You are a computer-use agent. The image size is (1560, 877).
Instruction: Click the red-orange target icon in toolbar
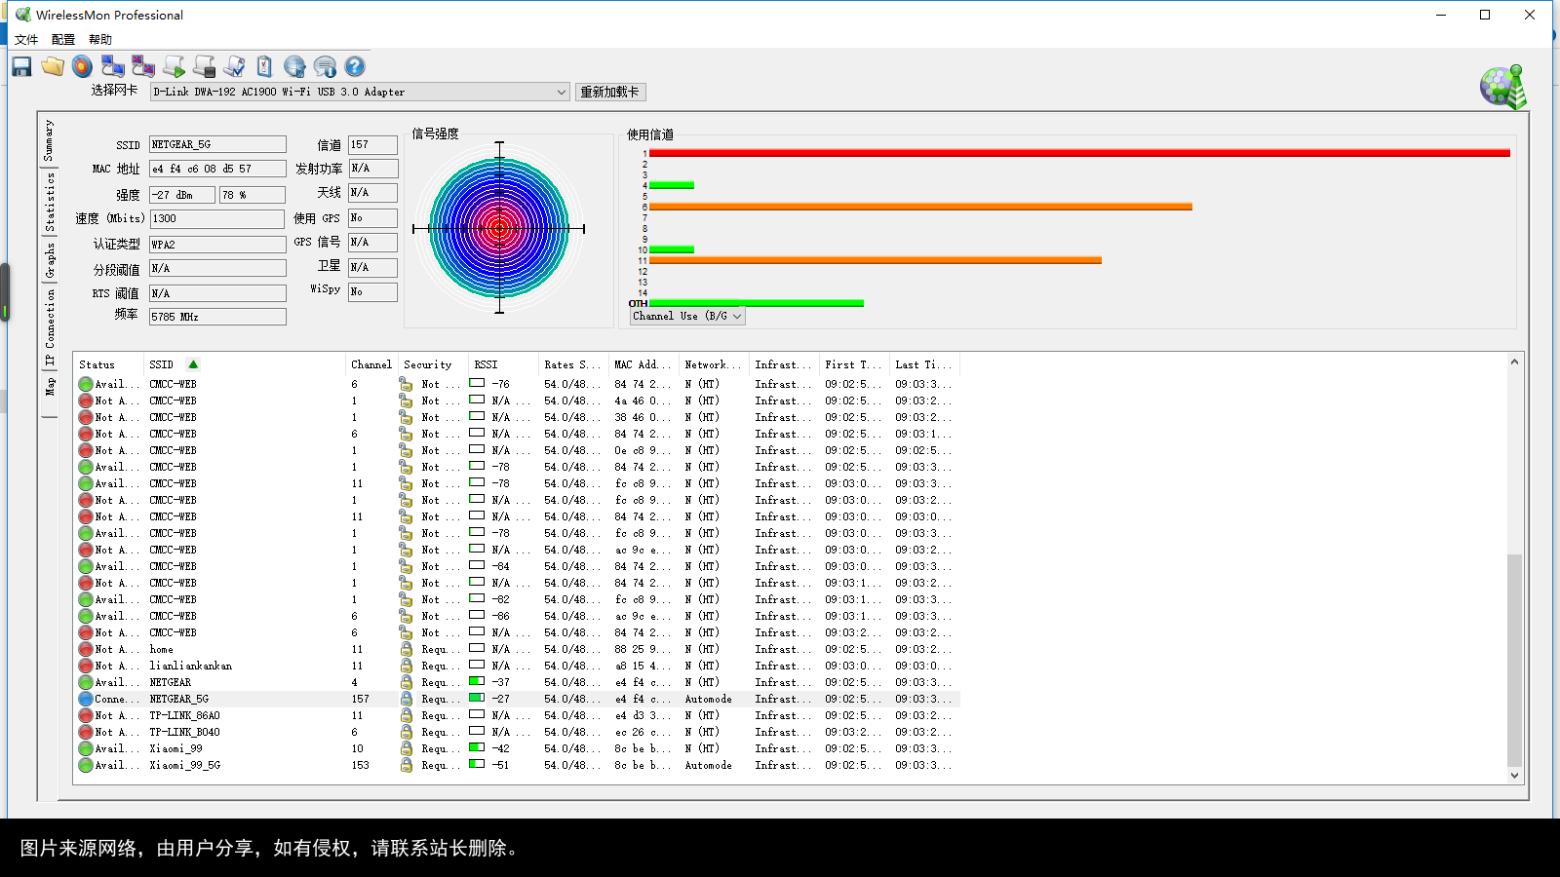(x=83, y=66)
